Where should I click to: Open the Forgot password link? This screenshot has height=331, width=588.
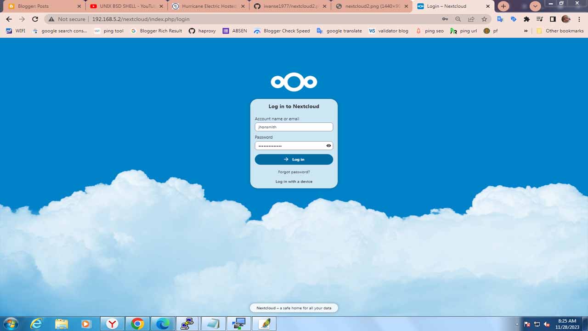coord(294,171)
